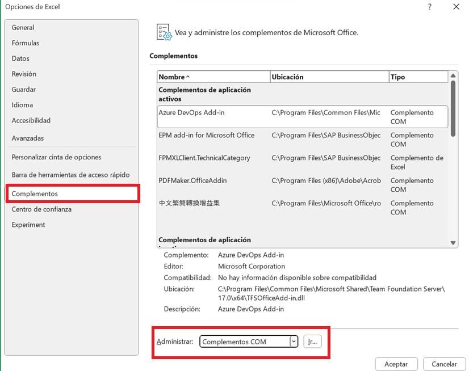
Task: Select EPM add-in for Microsoft Office row
Action: tap(303, 140)
